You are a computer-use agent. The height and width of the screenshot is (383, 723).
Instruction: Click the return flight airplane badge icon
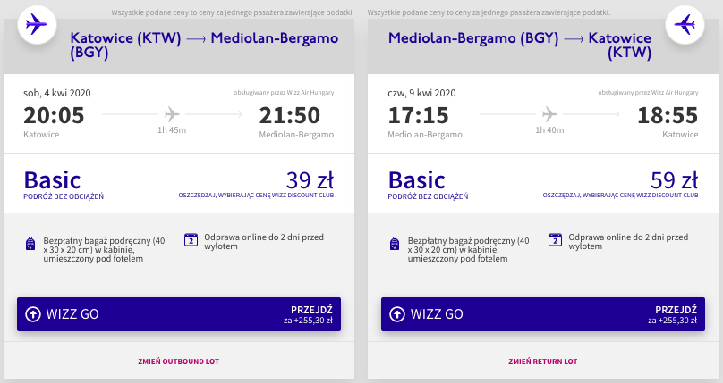click(686, 24)
